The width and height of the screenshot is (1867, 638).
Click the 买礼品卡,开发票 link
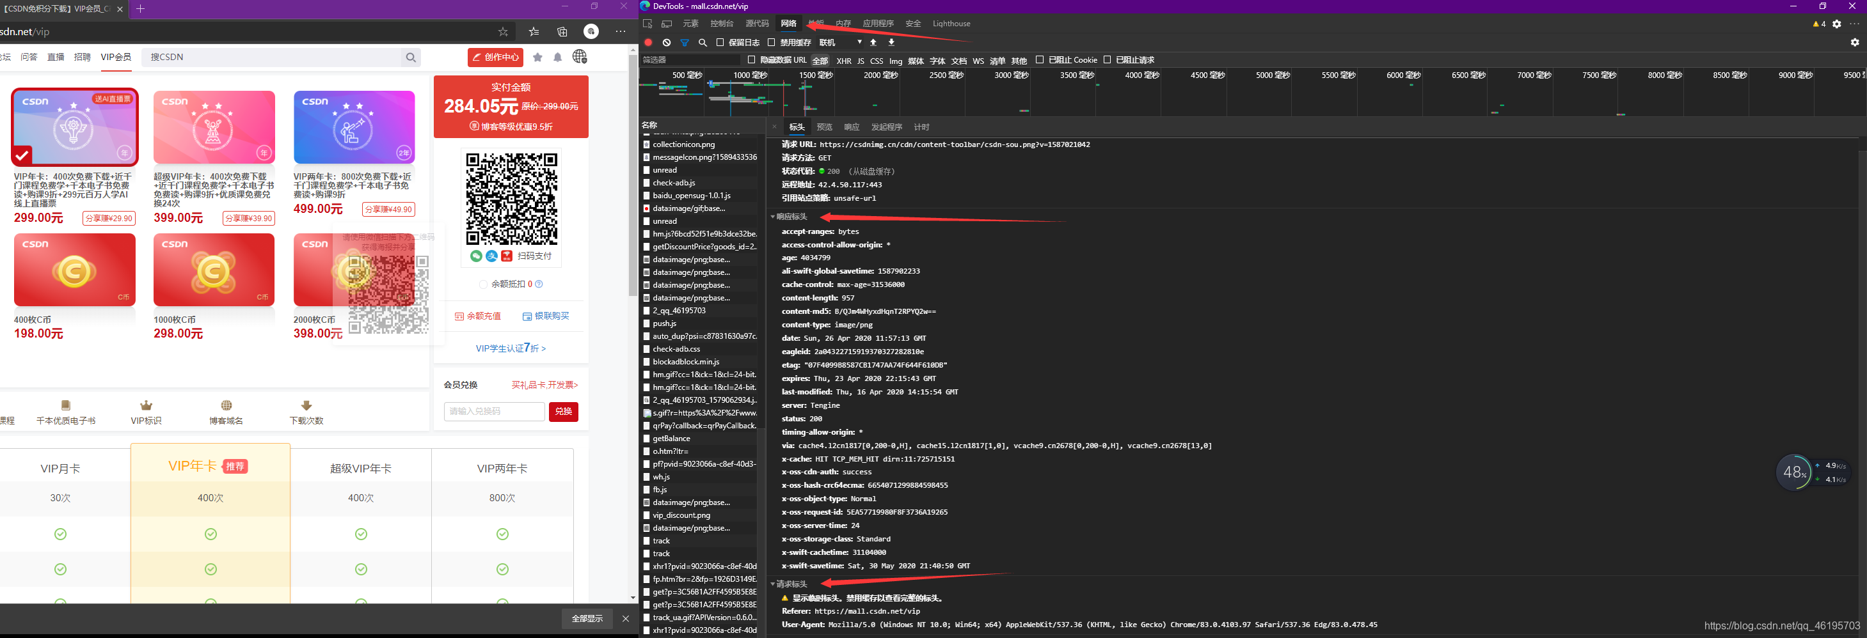[545, 385]
